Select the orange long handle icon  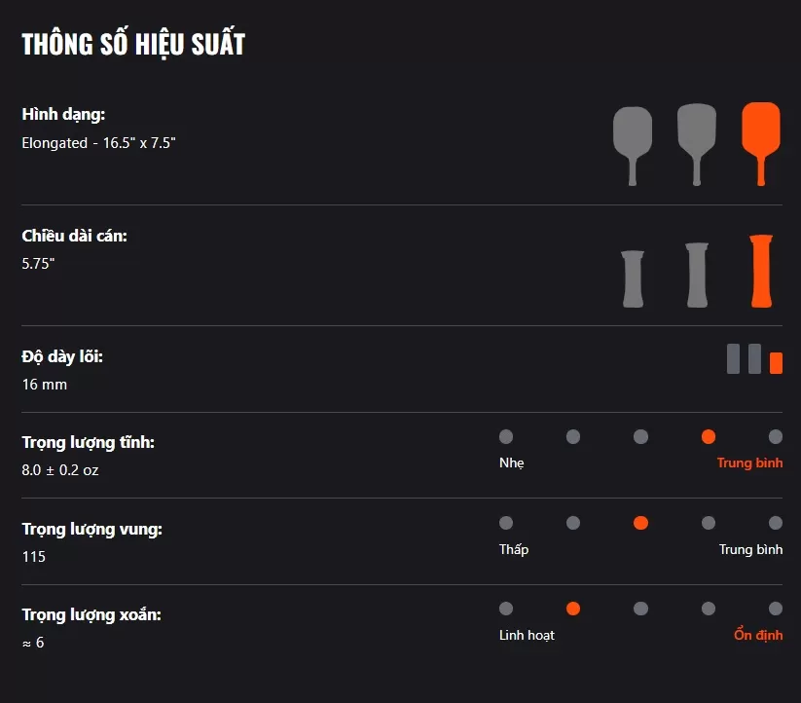(761, 271)
